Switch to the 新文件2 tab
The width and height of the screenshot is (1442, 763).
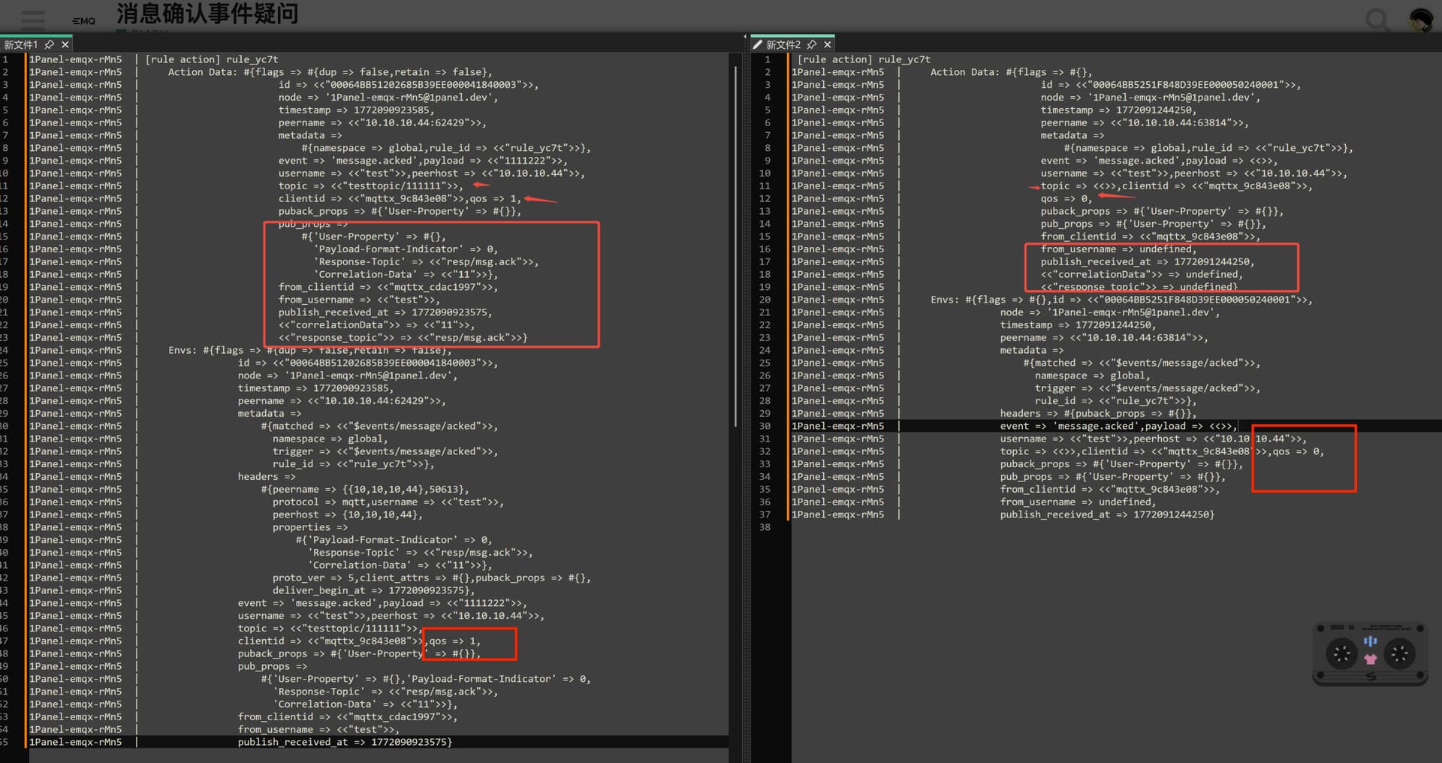click(x=783, y=45)
